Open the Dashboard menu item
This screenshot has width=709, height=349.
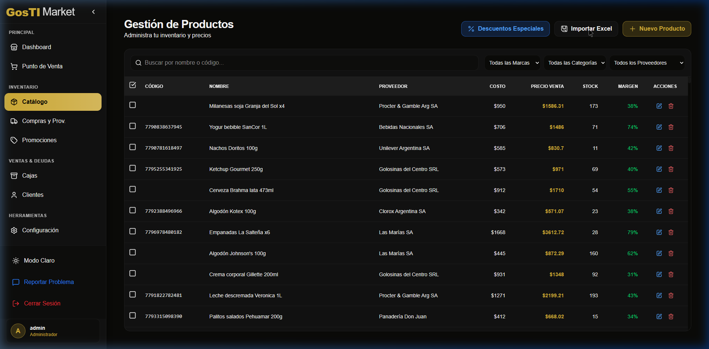[x=53, y=47]
